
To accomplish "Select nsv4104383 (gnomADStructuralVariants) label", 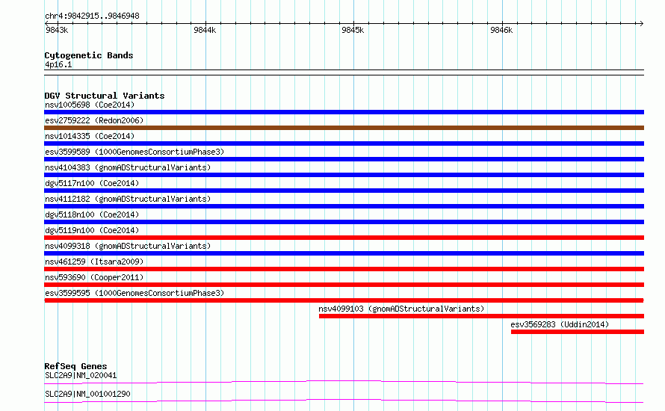I will coord(128,167).
